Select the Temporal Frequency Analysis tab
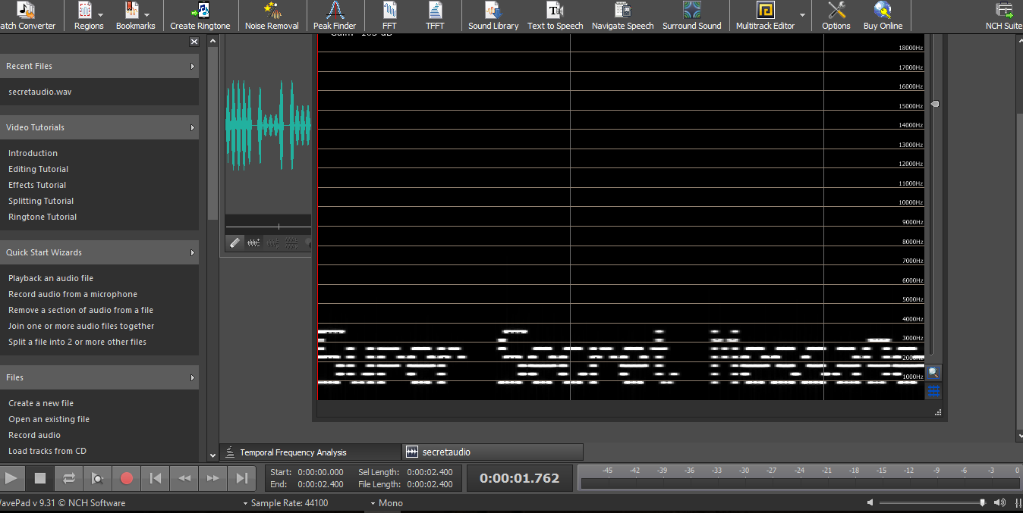 tap(293, 452)
